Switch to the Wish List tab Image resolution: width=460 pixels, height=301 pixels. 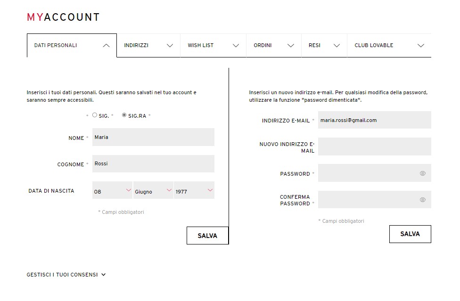tap(214, 45)
